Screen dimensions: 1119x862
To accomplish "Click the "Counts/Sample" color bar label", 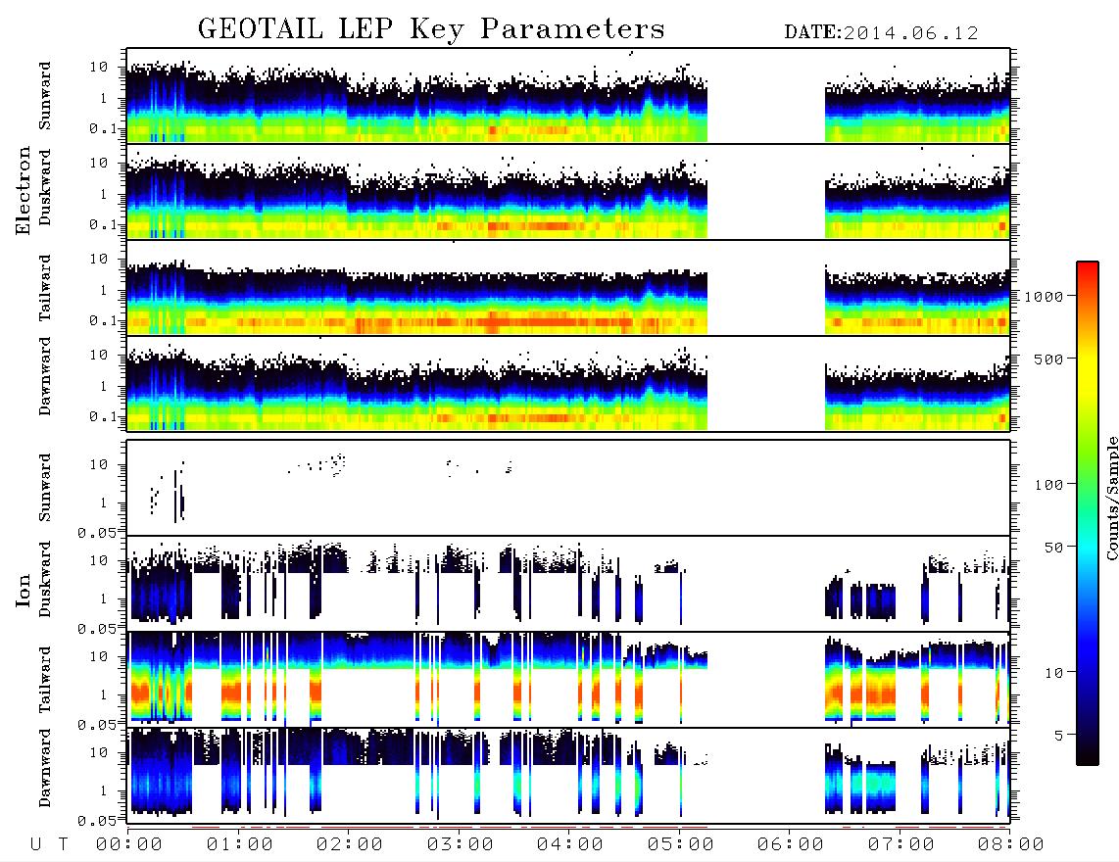I will coord(1111,498).
